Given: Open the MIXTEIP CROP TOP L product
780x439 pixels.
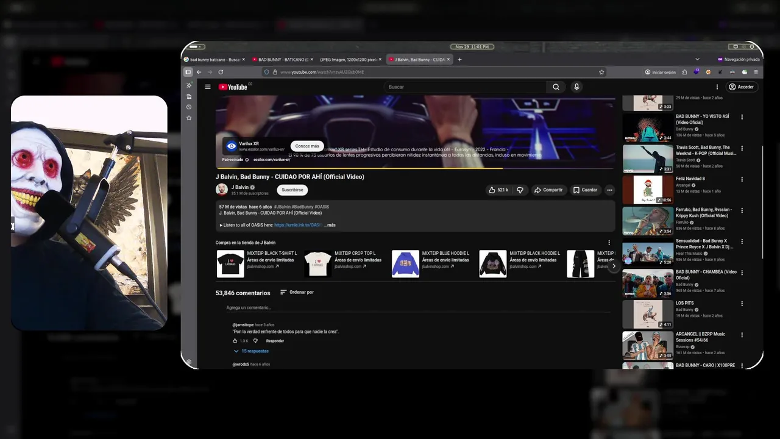Looking at the screenshot, I should (x=345, y=263).
